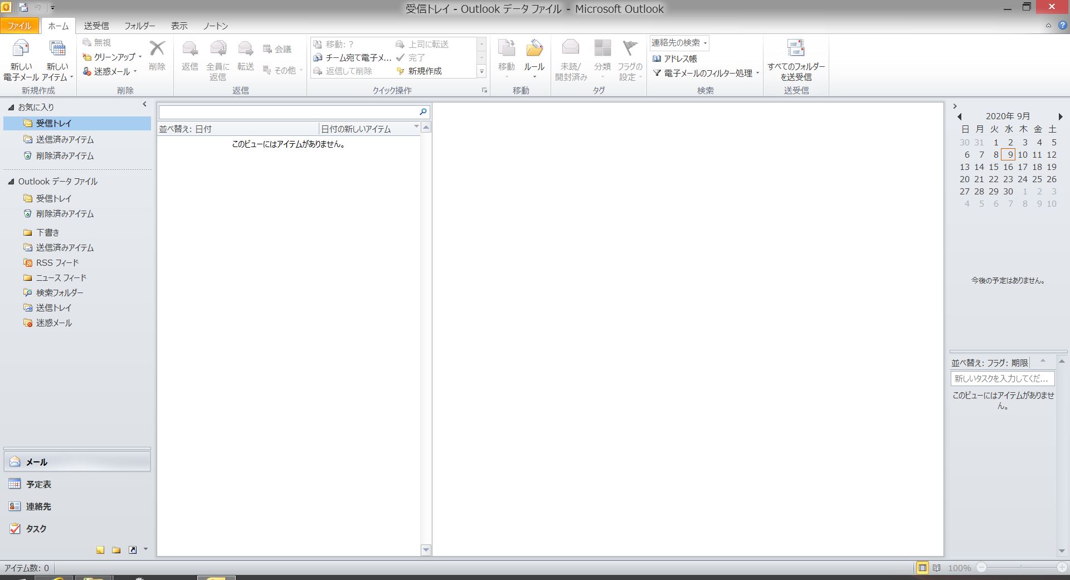Open Outlook help question mark
This screenshot has width=1070, height=580.
coord(1062,26)
